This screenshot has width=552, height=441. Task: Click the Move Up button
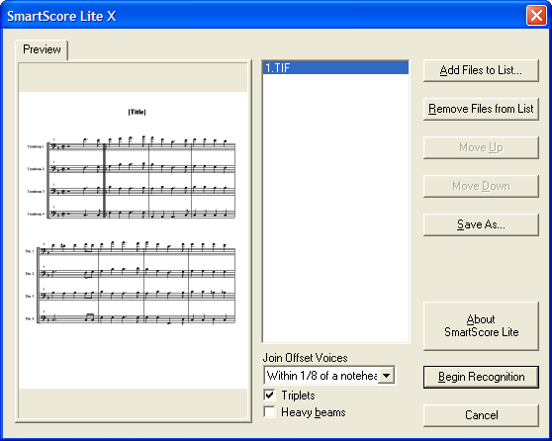click(481, 147)
